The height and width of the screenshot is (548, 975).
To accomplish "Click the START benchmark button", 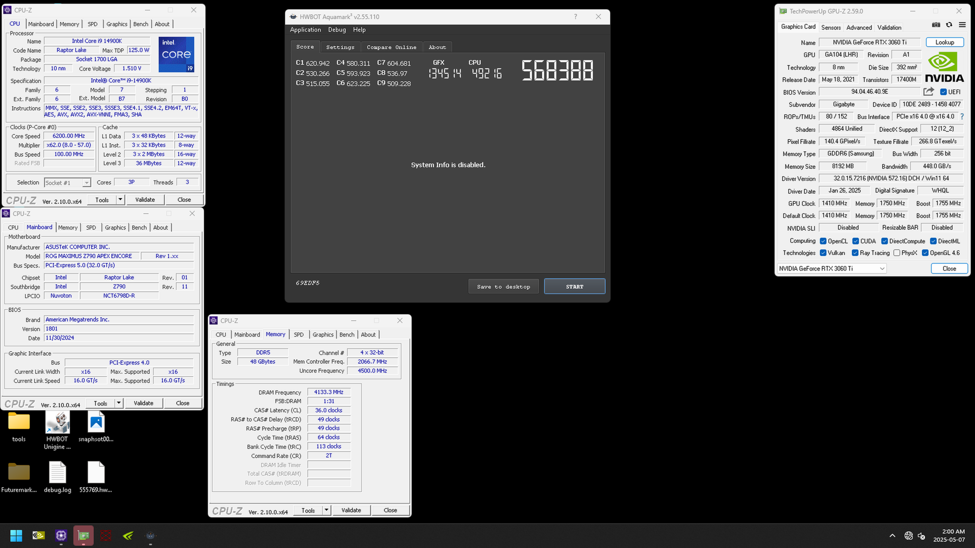I will coord(574,287).
